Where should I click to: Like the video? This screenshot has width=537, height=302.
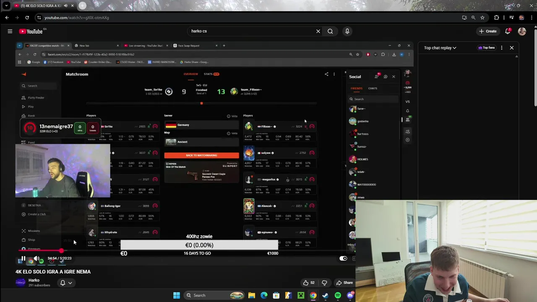(309, 283)
